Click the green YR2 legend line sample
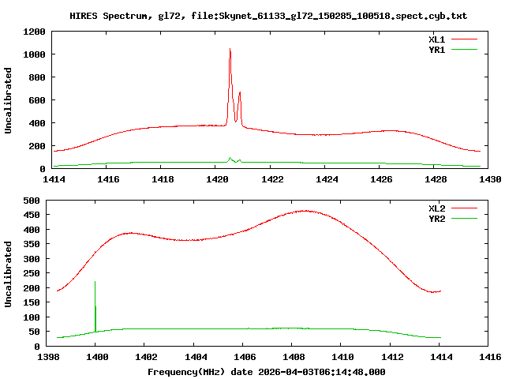Viewport: 505px width, 379px height. [x=464, y=219]
